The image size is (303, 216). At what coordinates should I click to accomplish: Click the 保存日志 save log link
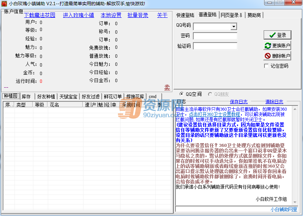coord(238,102)
